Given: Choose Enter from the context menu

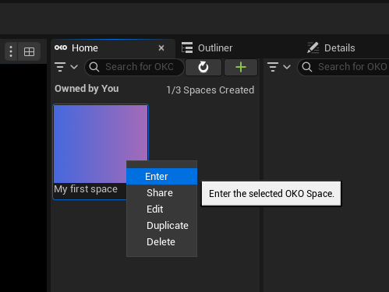Looking at the screenshot, I should tap(161, 177).
